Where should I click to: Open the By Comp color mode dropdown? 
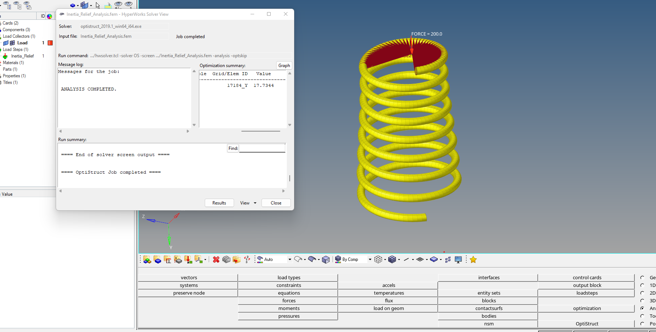click(x=370, y=259)
